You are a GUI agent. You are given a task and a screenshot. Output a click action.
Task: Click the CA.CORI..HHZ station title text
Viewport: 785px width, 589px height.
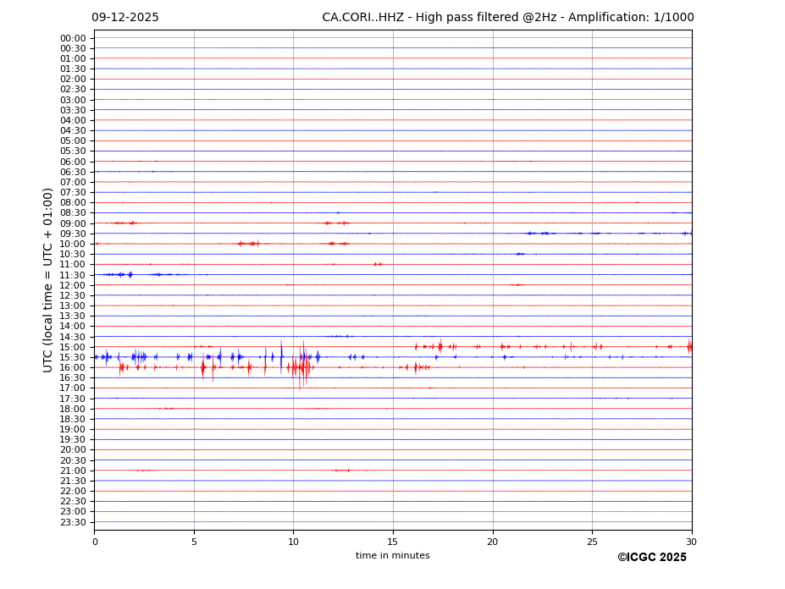pos(507,18)
